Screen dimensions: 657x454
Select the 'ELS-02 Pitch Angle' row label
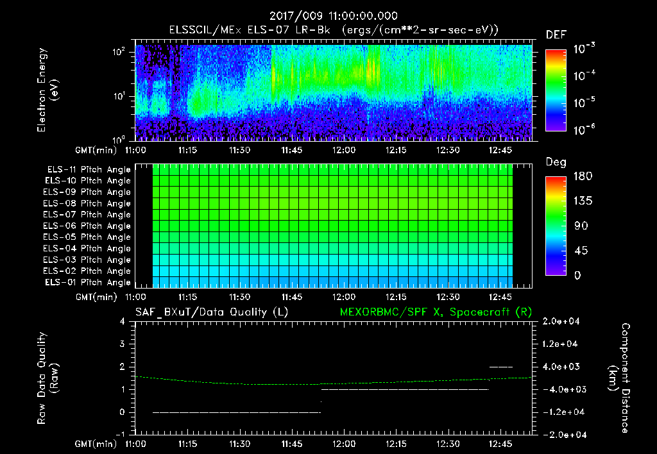coord(87,271)
